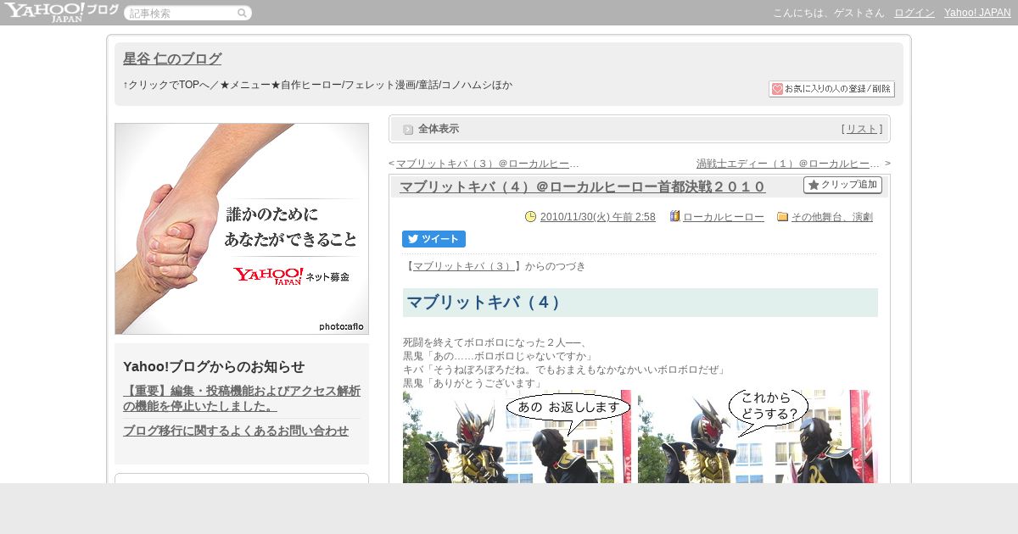Click the photo with これからどうする? bubble
Image resolution: width=1018 pixels, height=534 pixels.
point(758,437)
